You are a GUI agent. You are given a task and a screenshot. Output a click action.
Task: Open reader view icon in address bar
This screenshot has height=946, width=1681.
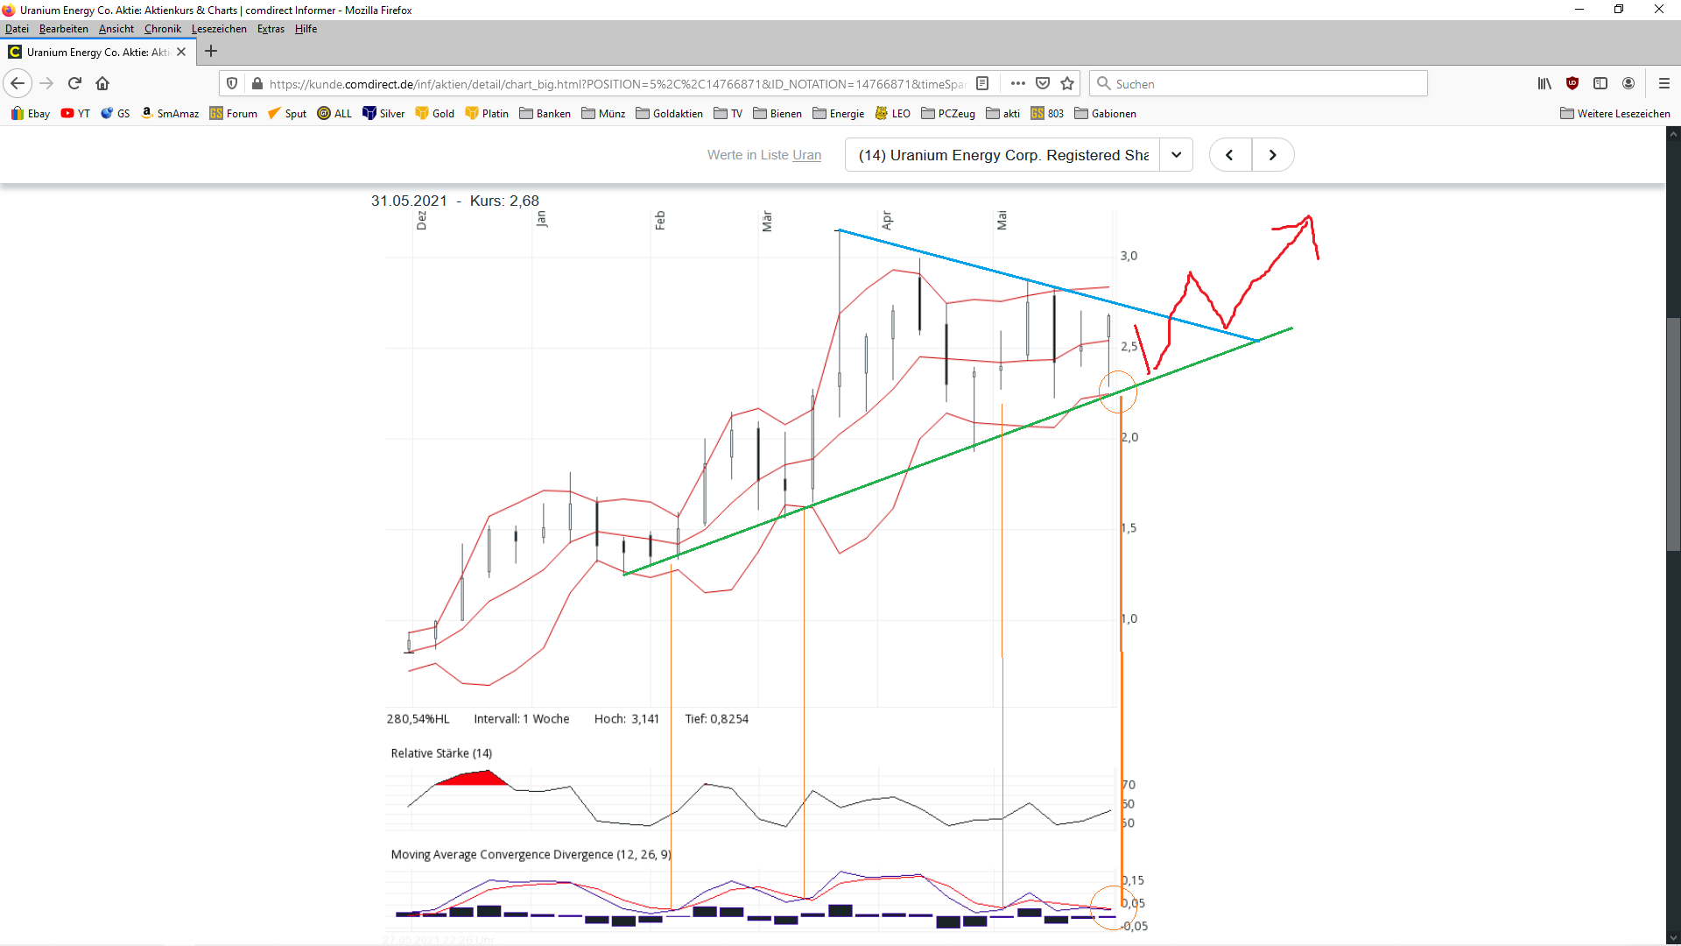point(982,83)
